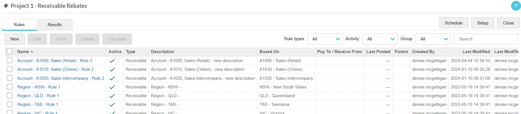Viewport: 521px width, 114px height.
Task: Click active checkmark for Region - TAS rule
Action: tap(112, 104)
